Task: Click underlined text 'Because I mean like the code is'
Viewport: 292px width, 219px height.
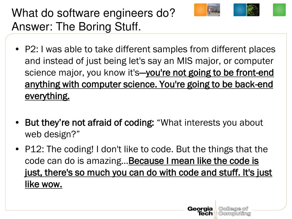Action: click(194, 161)
